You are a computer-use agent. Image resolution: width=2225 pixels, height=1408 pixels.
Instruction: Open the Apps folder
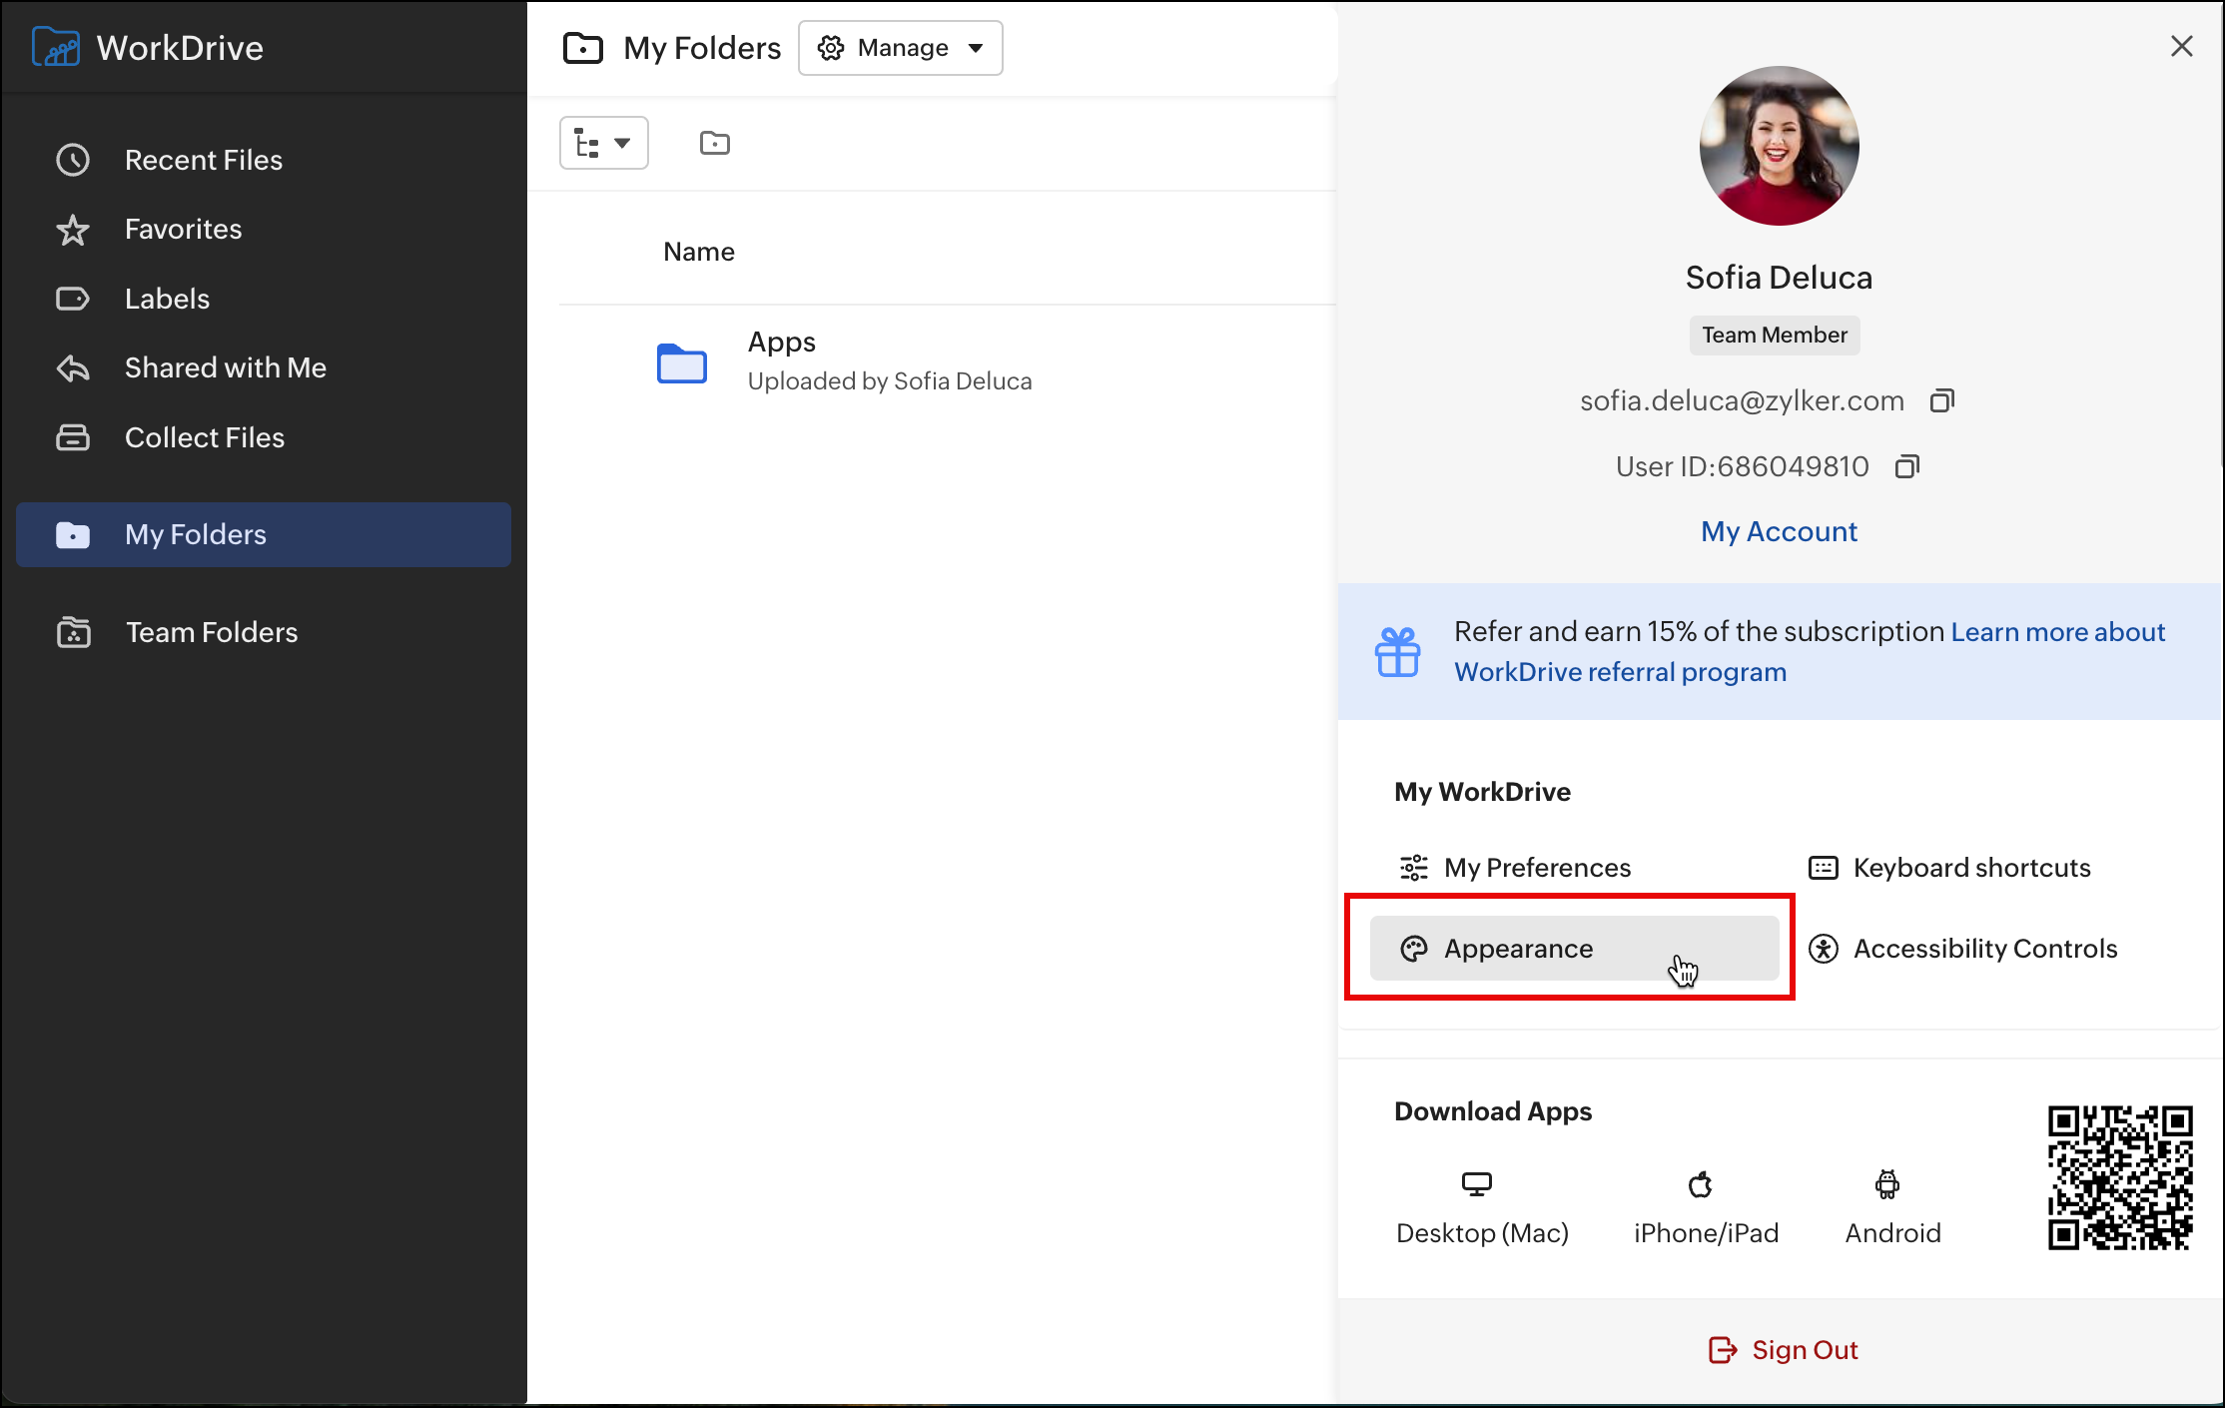point(781,343)
